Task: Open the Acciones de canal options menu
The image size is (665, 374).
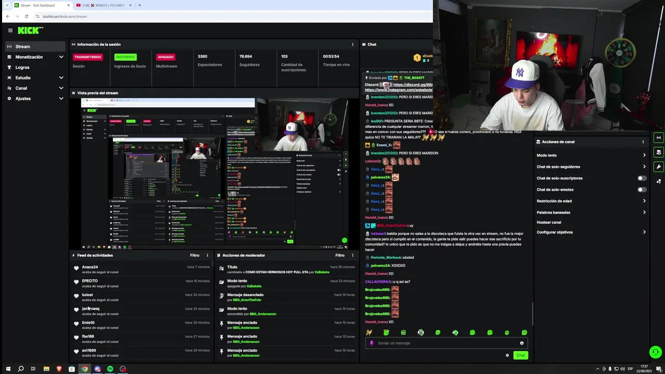Action: pyautogui.click(x=643, y=142)
